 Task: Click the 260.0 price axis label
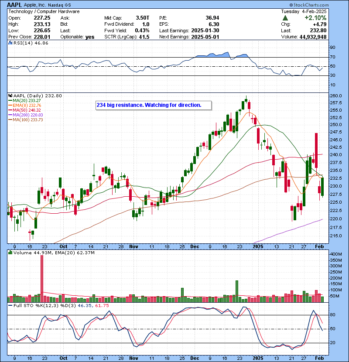pos(336,96)
